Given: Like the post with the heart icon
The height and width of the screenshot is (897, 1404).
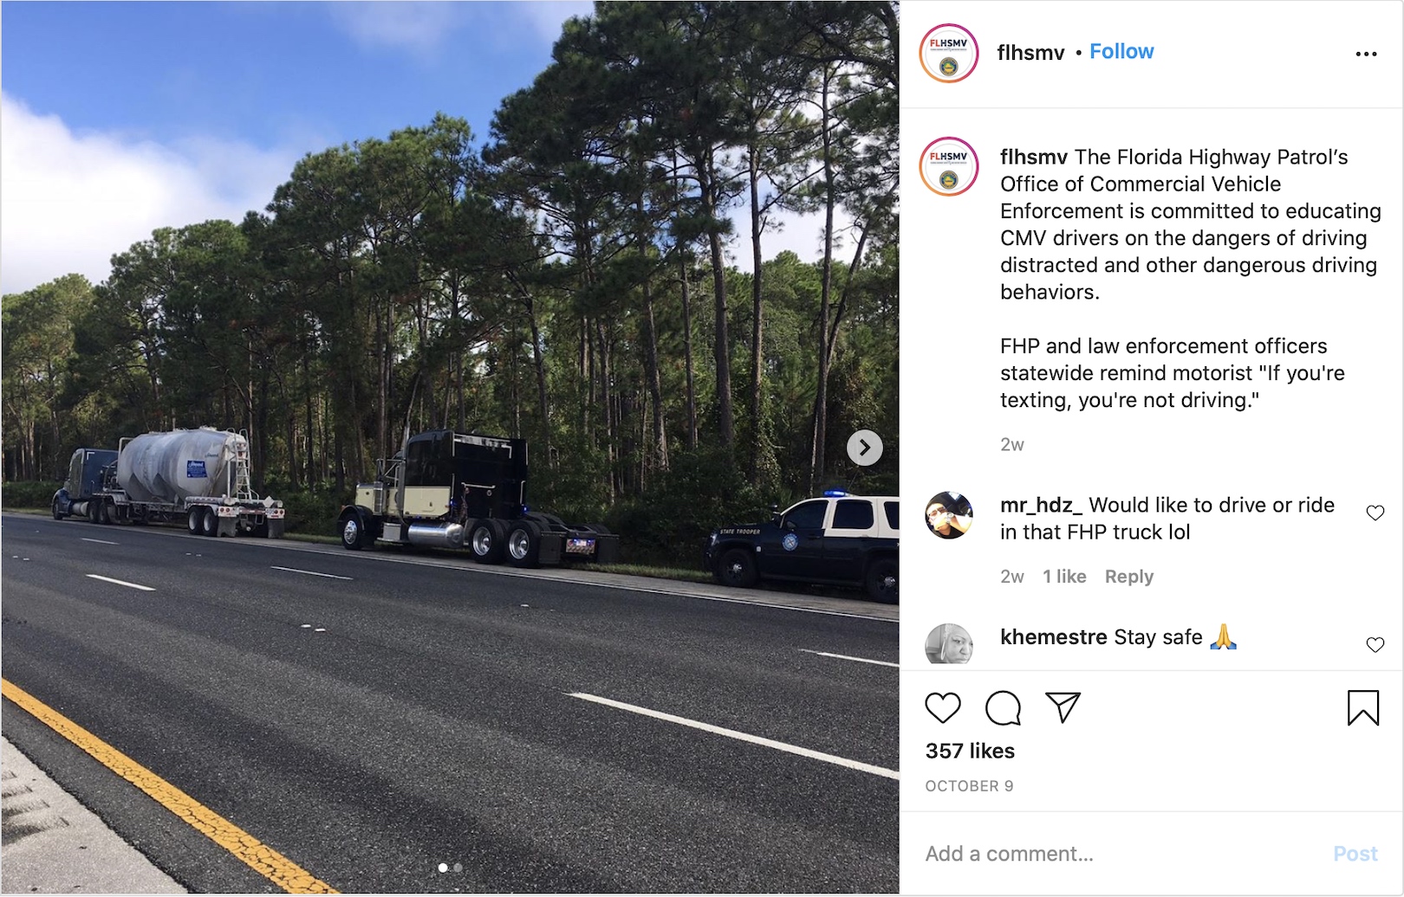Looking at the screenshot, I should coord(943,708).
